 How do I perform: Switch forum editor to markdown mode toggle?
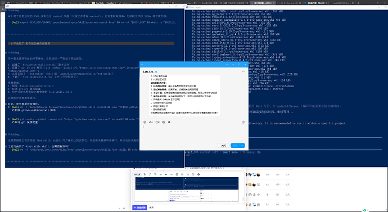(x=136, y=174)
